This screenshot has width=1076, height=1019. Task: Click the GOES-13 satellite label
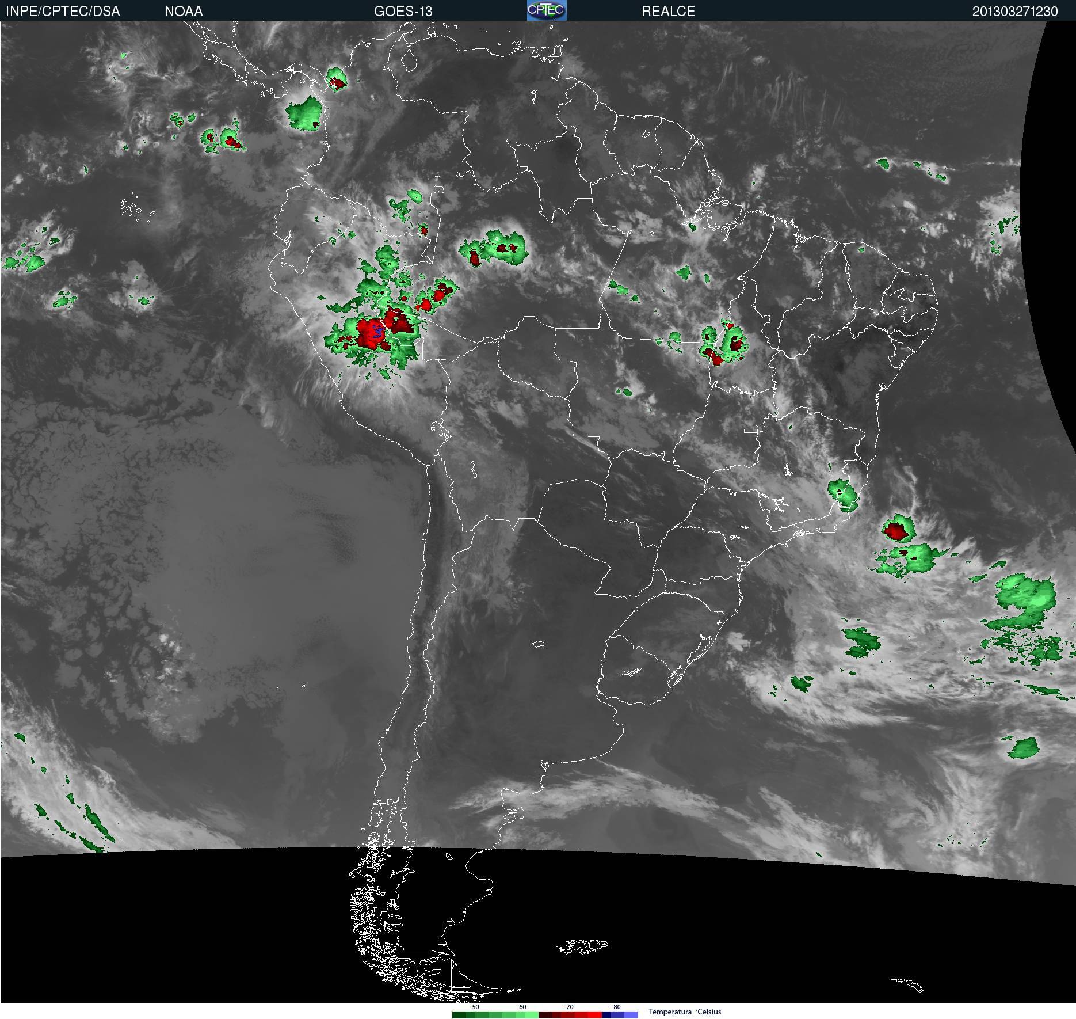(x=403, y=11)
